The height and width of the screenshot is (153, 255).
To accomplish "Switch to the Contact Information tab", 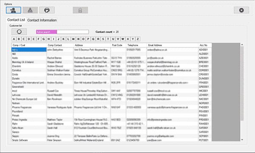I will tap(42, 20).
